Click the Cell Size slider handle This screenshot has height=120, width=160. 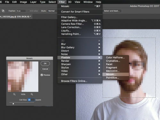(13, 104)
